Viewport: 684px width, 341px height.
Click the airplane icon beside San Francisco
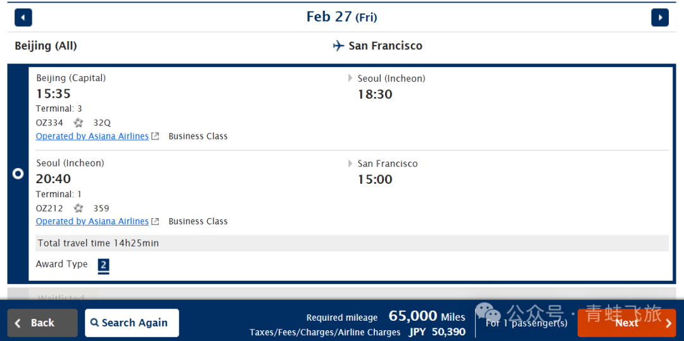339,46
